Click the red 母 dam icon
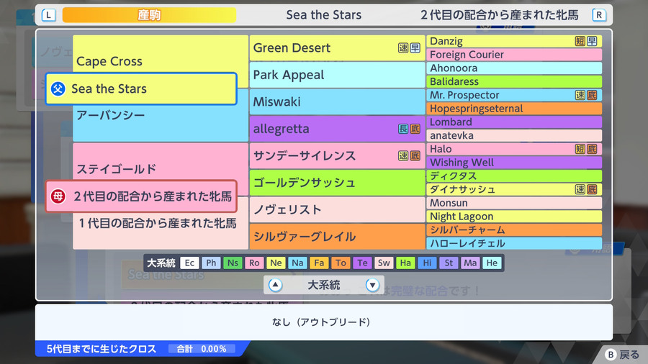Image resolution: width=648 pixels, height=364 pixels. 58,196
